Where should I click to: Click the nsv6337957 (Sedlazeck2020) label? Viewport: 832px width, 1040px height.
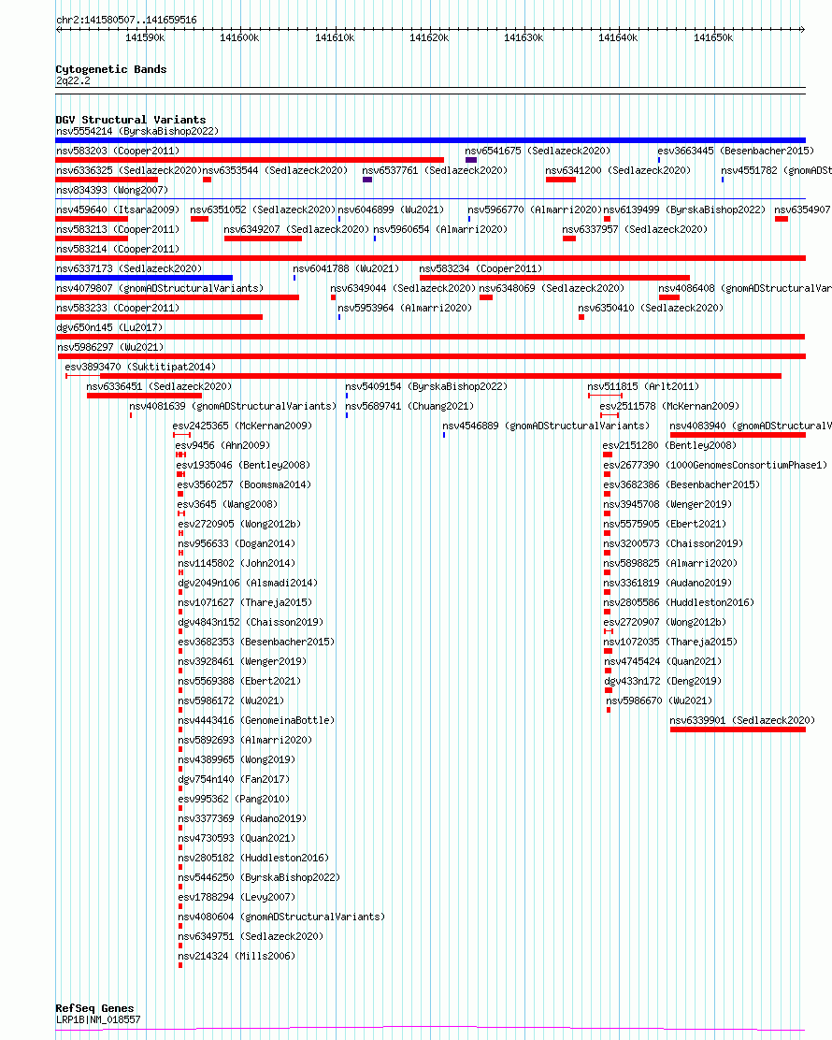click(x=635, y=229)
